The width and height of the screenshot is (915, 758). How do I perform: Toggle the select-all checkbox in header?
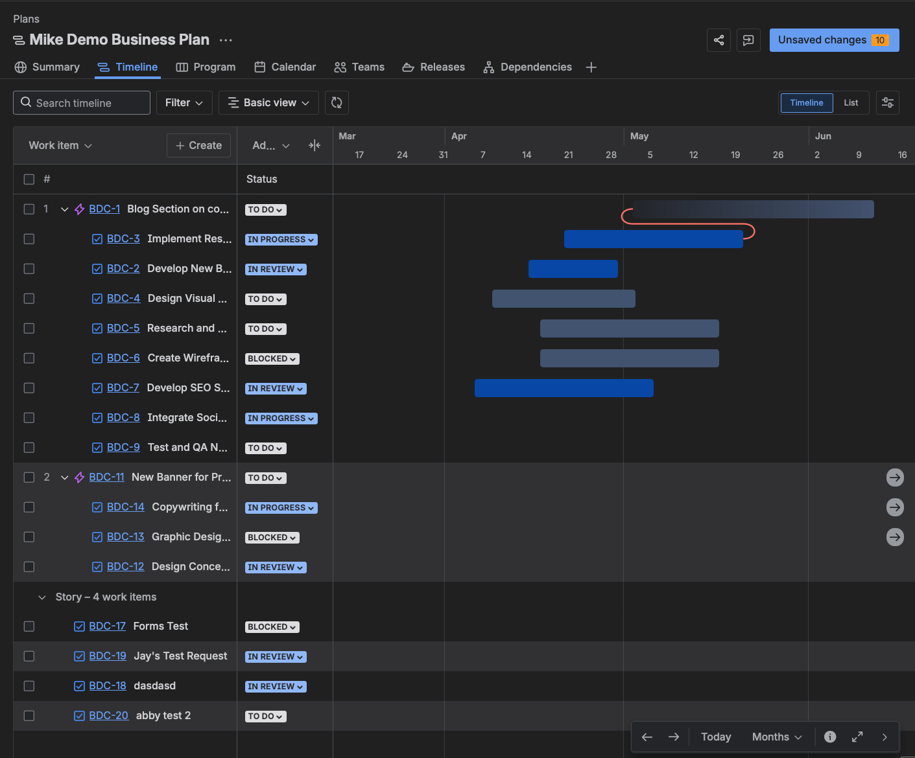29,179
